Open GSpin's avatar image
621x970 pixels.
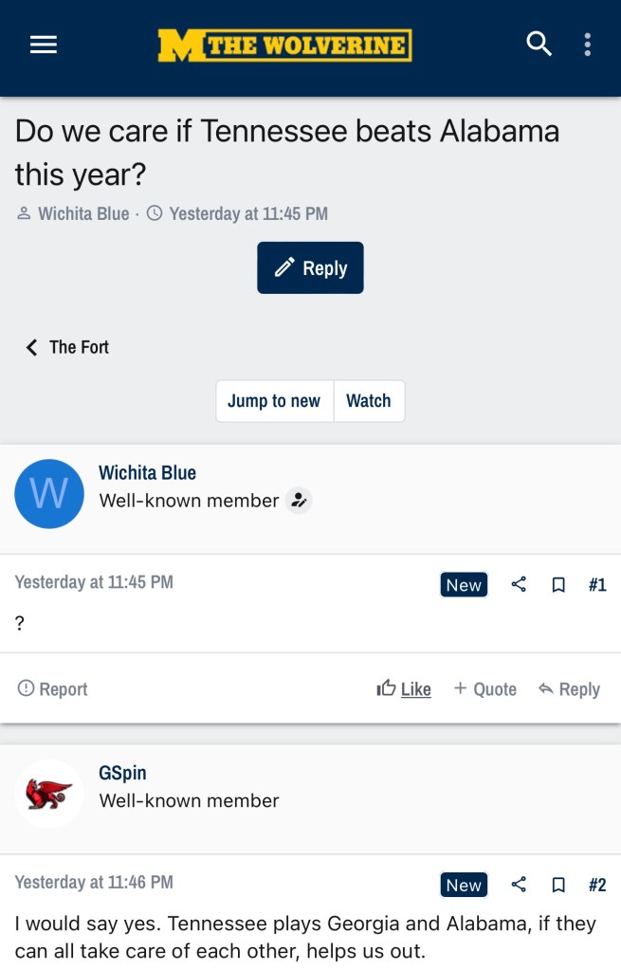49,794
